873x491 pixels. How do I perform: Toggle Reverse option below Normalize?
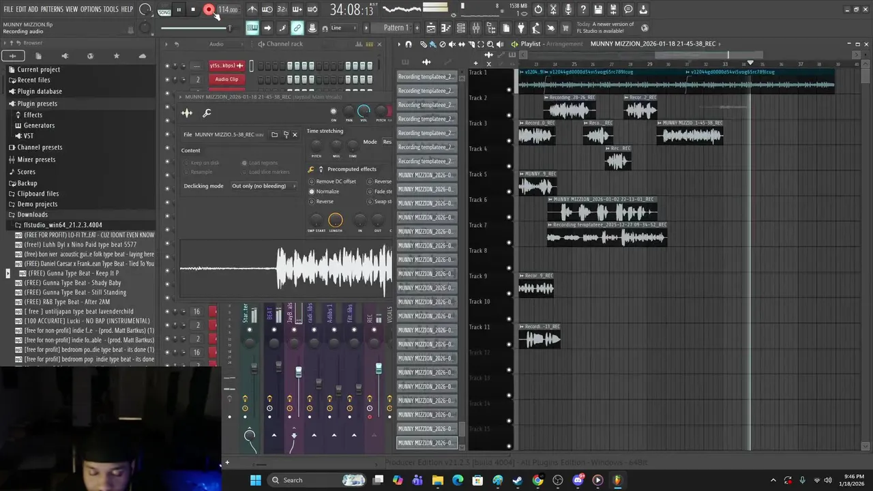[321, 202]
